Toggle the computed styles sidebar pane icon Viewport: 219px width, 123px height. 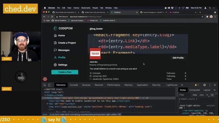212,95
